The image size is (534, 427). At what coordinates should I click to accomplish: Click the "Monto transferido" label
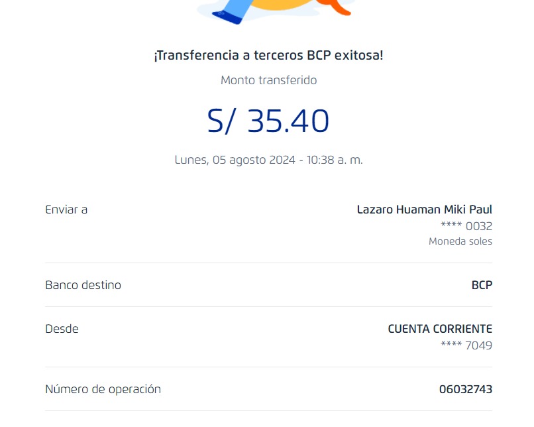tap(268, 80)
